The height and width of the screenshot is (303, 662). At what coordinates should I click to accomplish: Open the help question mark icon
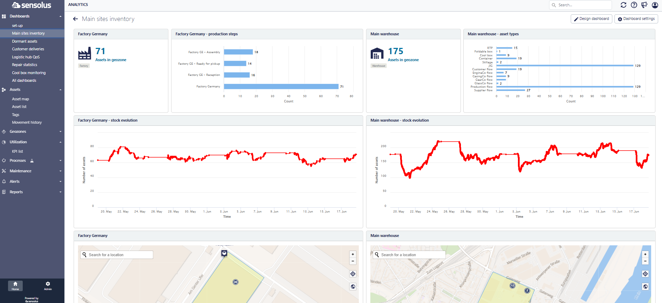[634, 5]
